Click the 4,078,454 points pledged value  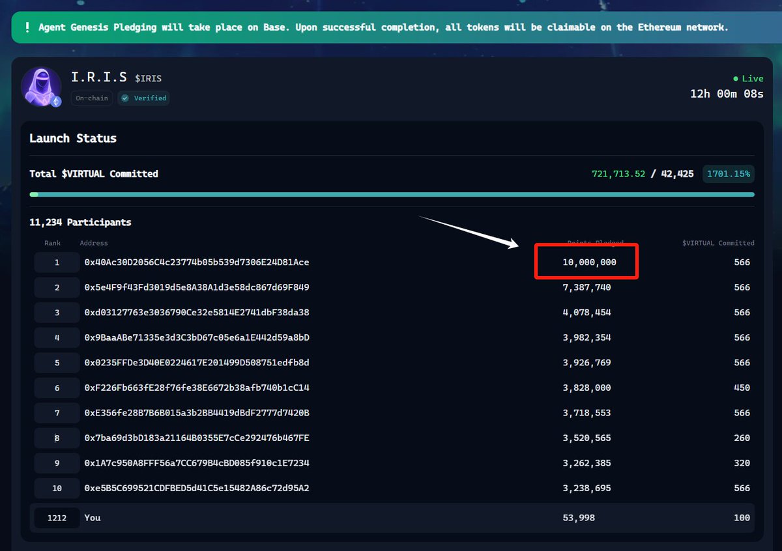586,313
